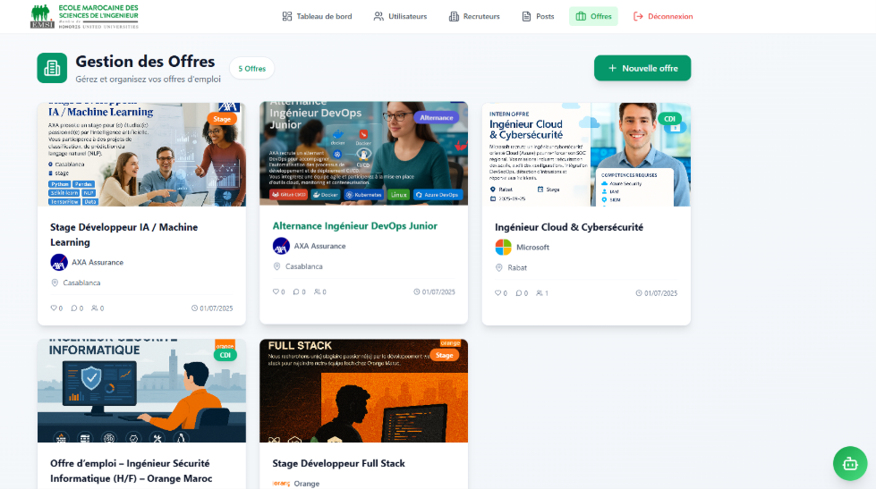Open the Ingénieur DevOps Junior card image
876x489 pixels.
point(363,154)
